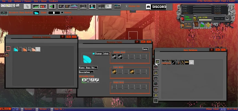Toggle the round option next to angle field
This screenshot has width=238, height=111.
[62, 13]
